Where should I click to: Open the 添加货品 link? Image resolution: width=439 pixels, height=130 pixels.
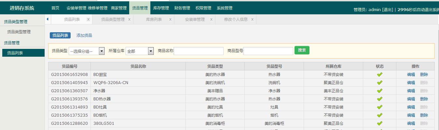click(x=84, y=36)
